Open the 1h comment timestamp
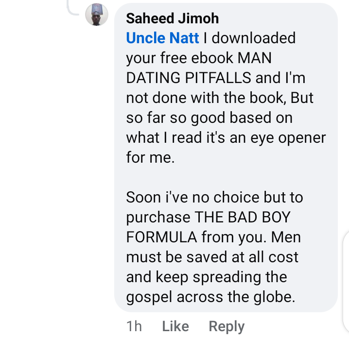 [x=134, y=326]
